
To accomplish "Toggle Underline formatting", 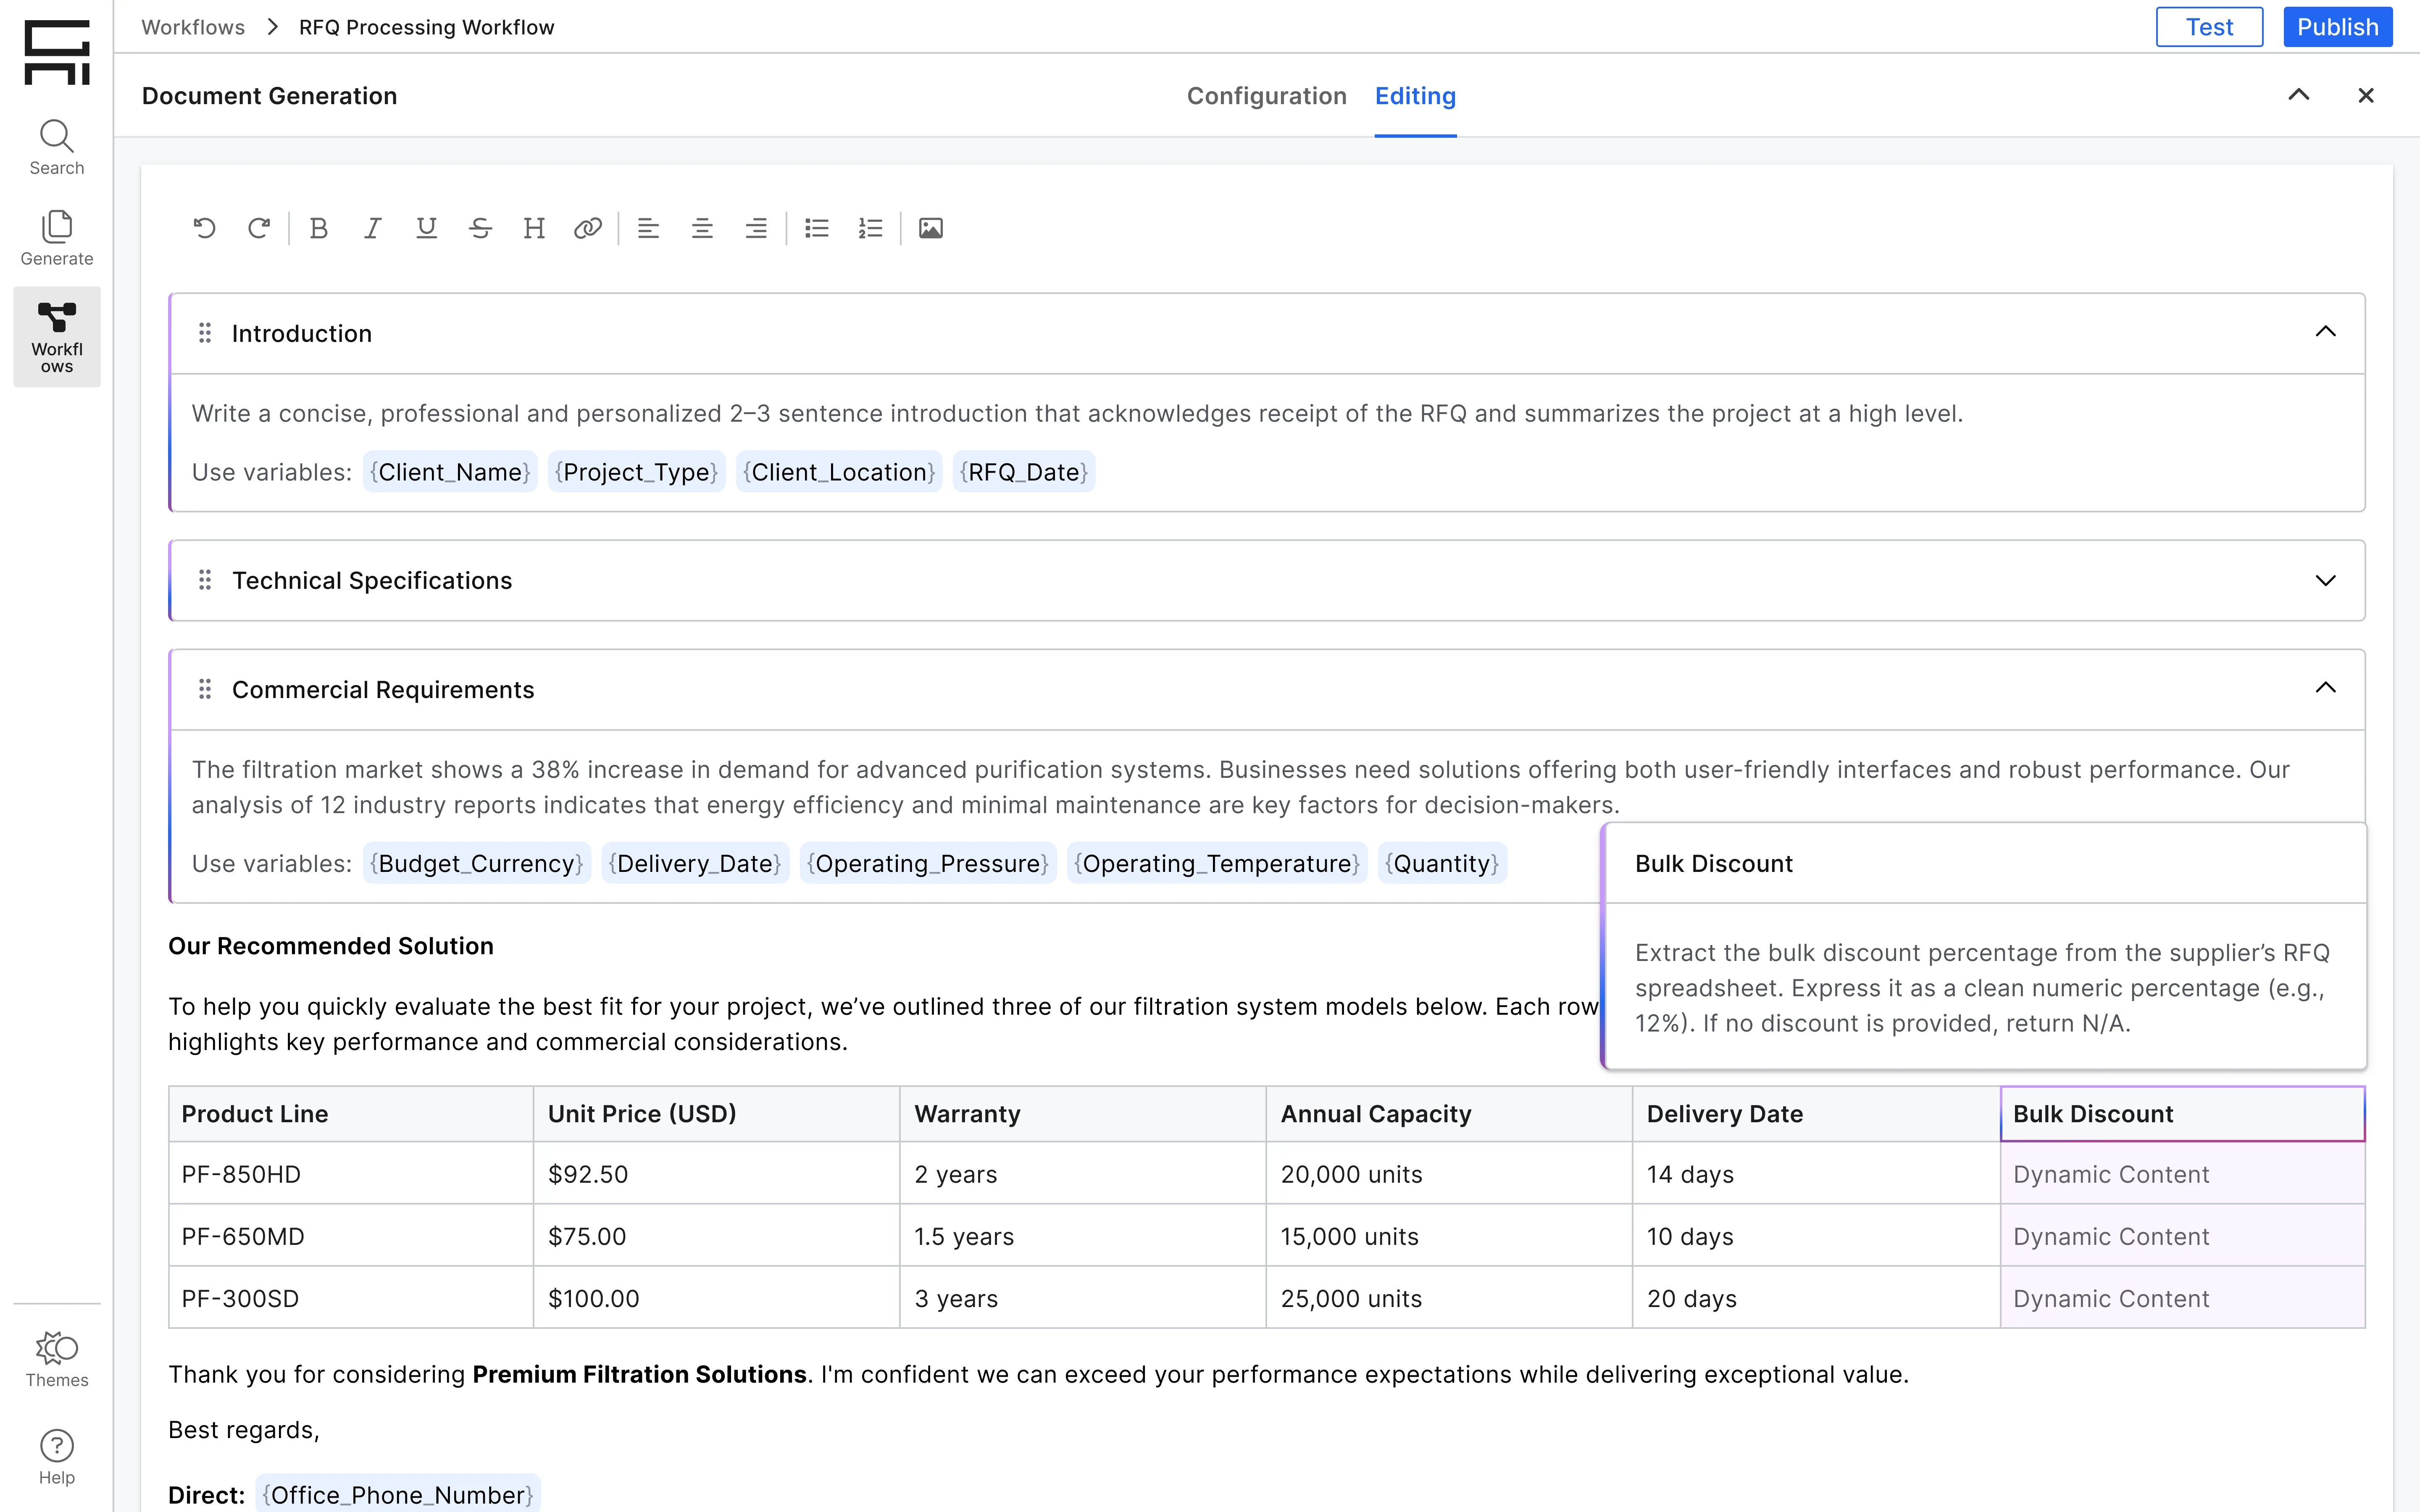I will point(426,229).
